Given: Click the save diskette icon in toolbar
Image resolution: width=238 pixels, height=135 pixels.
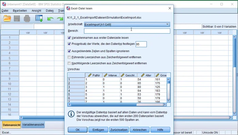Looking at the screenshot, I should [17, 18].
